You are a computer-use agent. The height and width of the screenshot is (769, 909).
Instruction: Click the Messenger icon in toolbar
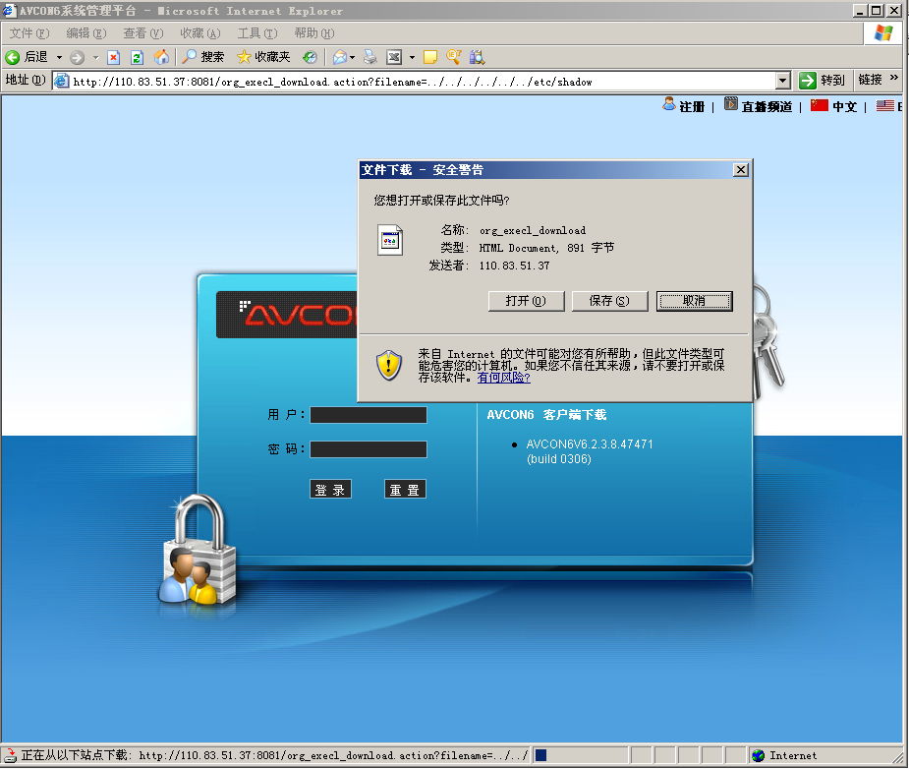point(478,56)
